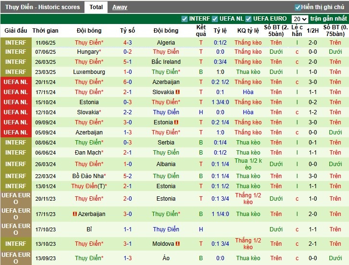Click date 12/10/24
Screen dimensions: 349x265
(x=46, y=112)
